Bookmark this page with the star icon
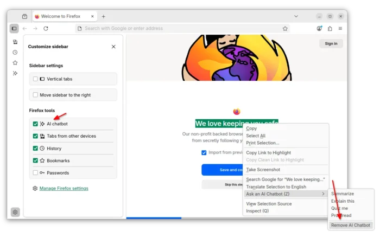 285,28
